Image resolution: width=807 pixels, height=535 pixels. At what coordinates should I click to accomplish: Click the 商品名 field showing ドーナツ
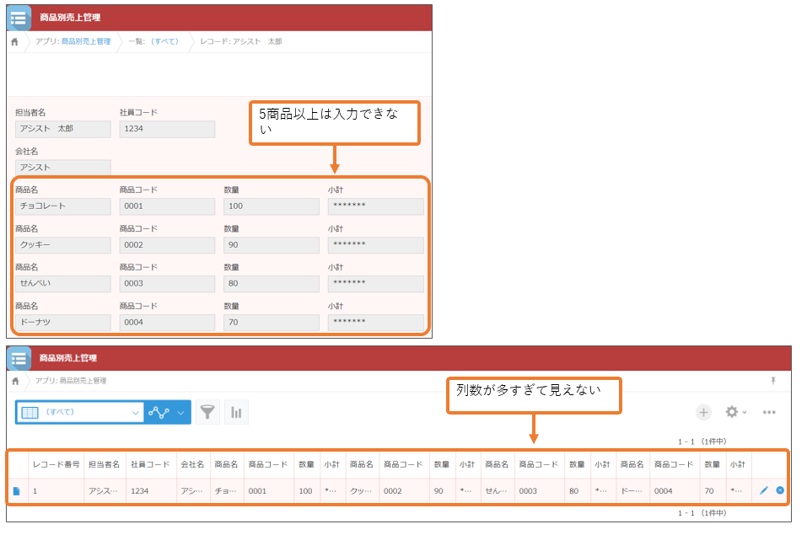(x=62, y=323)
